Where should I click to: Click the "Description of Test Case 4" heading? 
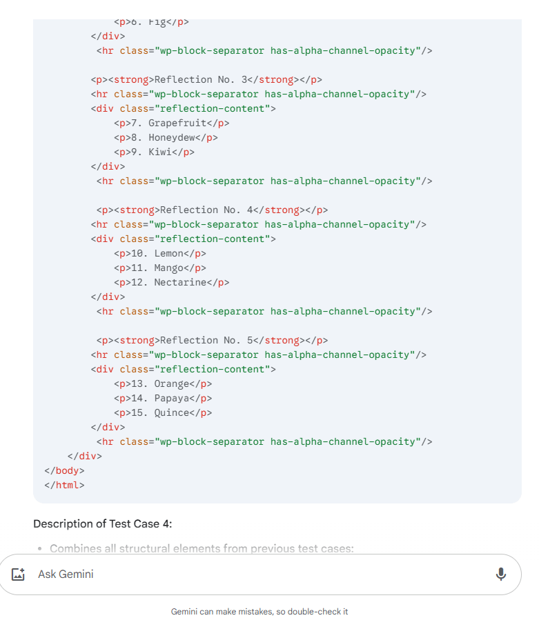click(103, 523)
